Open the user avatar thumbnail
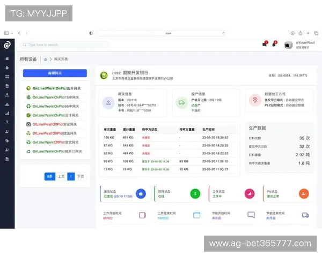The width and height of the screenshot is (322, 257). click(x=288, y=45)
